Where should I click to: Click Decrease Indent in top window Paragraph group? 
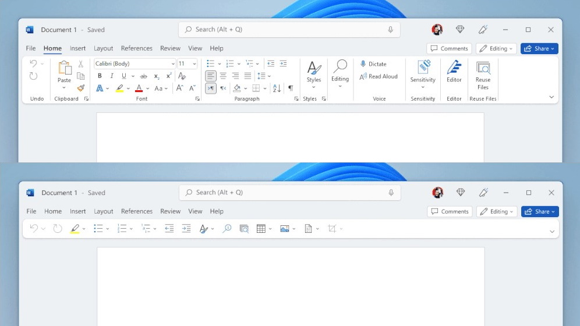pos(271,63)
